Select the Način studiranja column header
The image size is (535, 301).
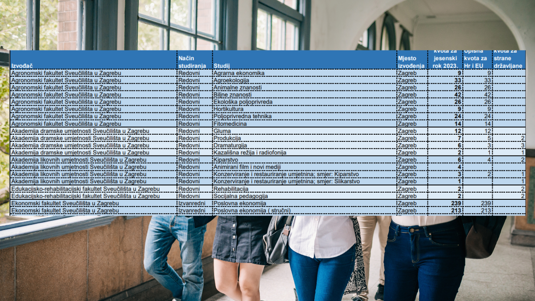click(x=195, y=60)
